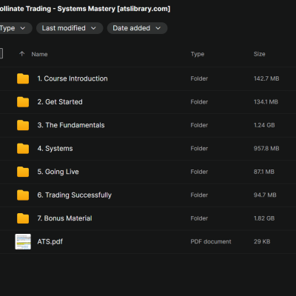Image resolution: width=296 pixels, height=296 pixels.
Task: Click the '142.7 MB' size value
Action: (x=266, y=78)
